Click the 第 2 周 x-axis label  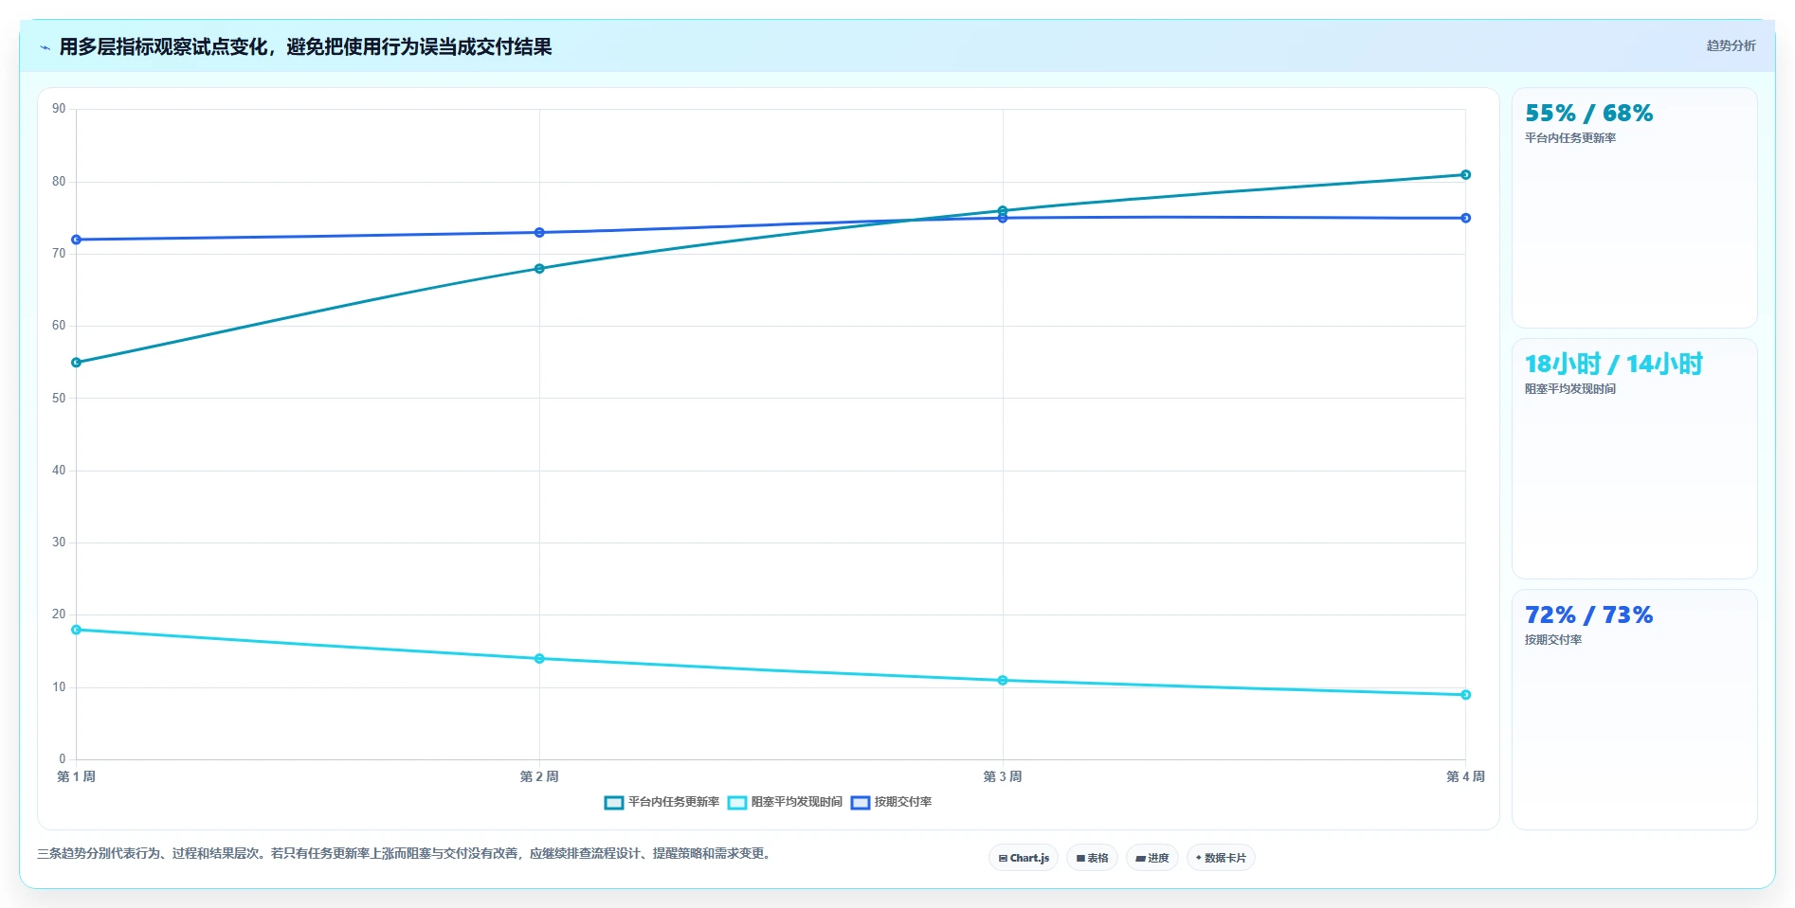[539, 776]
